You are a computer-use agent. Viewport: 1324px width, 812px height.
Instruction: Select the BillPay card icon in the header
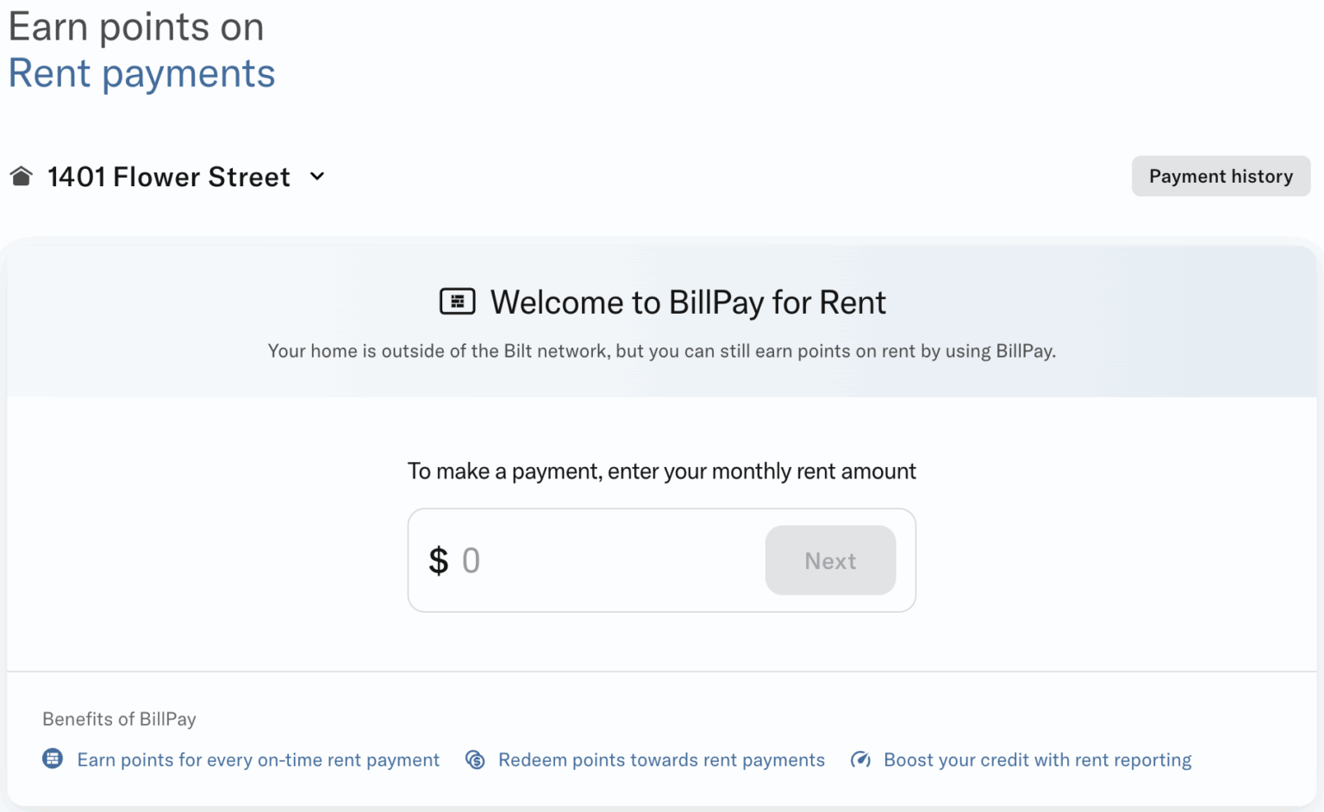(x=458, y=301)
